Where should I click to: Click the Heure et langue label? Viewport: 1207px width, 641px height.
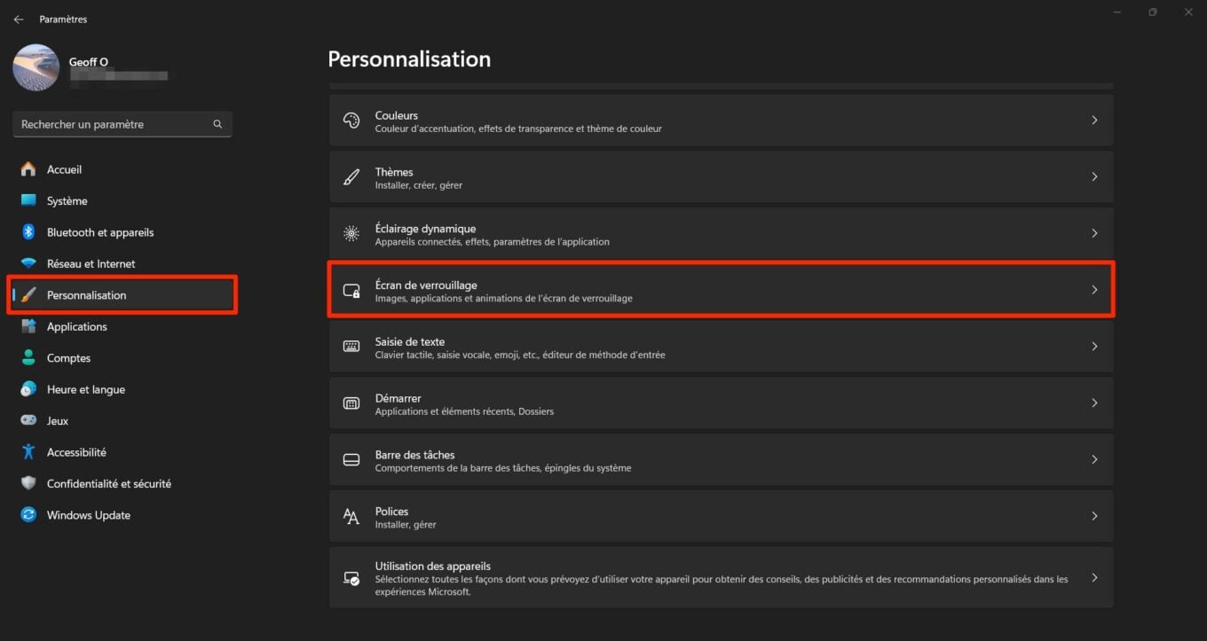pos(86,389)
